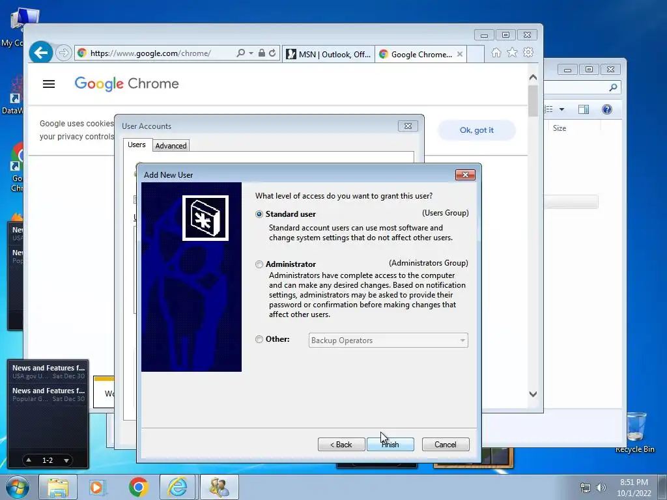This screenshot has height=500, width=667.
Task: Open the Popular News and Features headline
Action: click(48, 394)
